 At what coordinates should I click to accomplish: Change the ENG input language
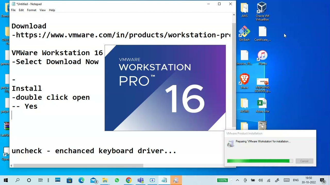(x=296, y=180)
